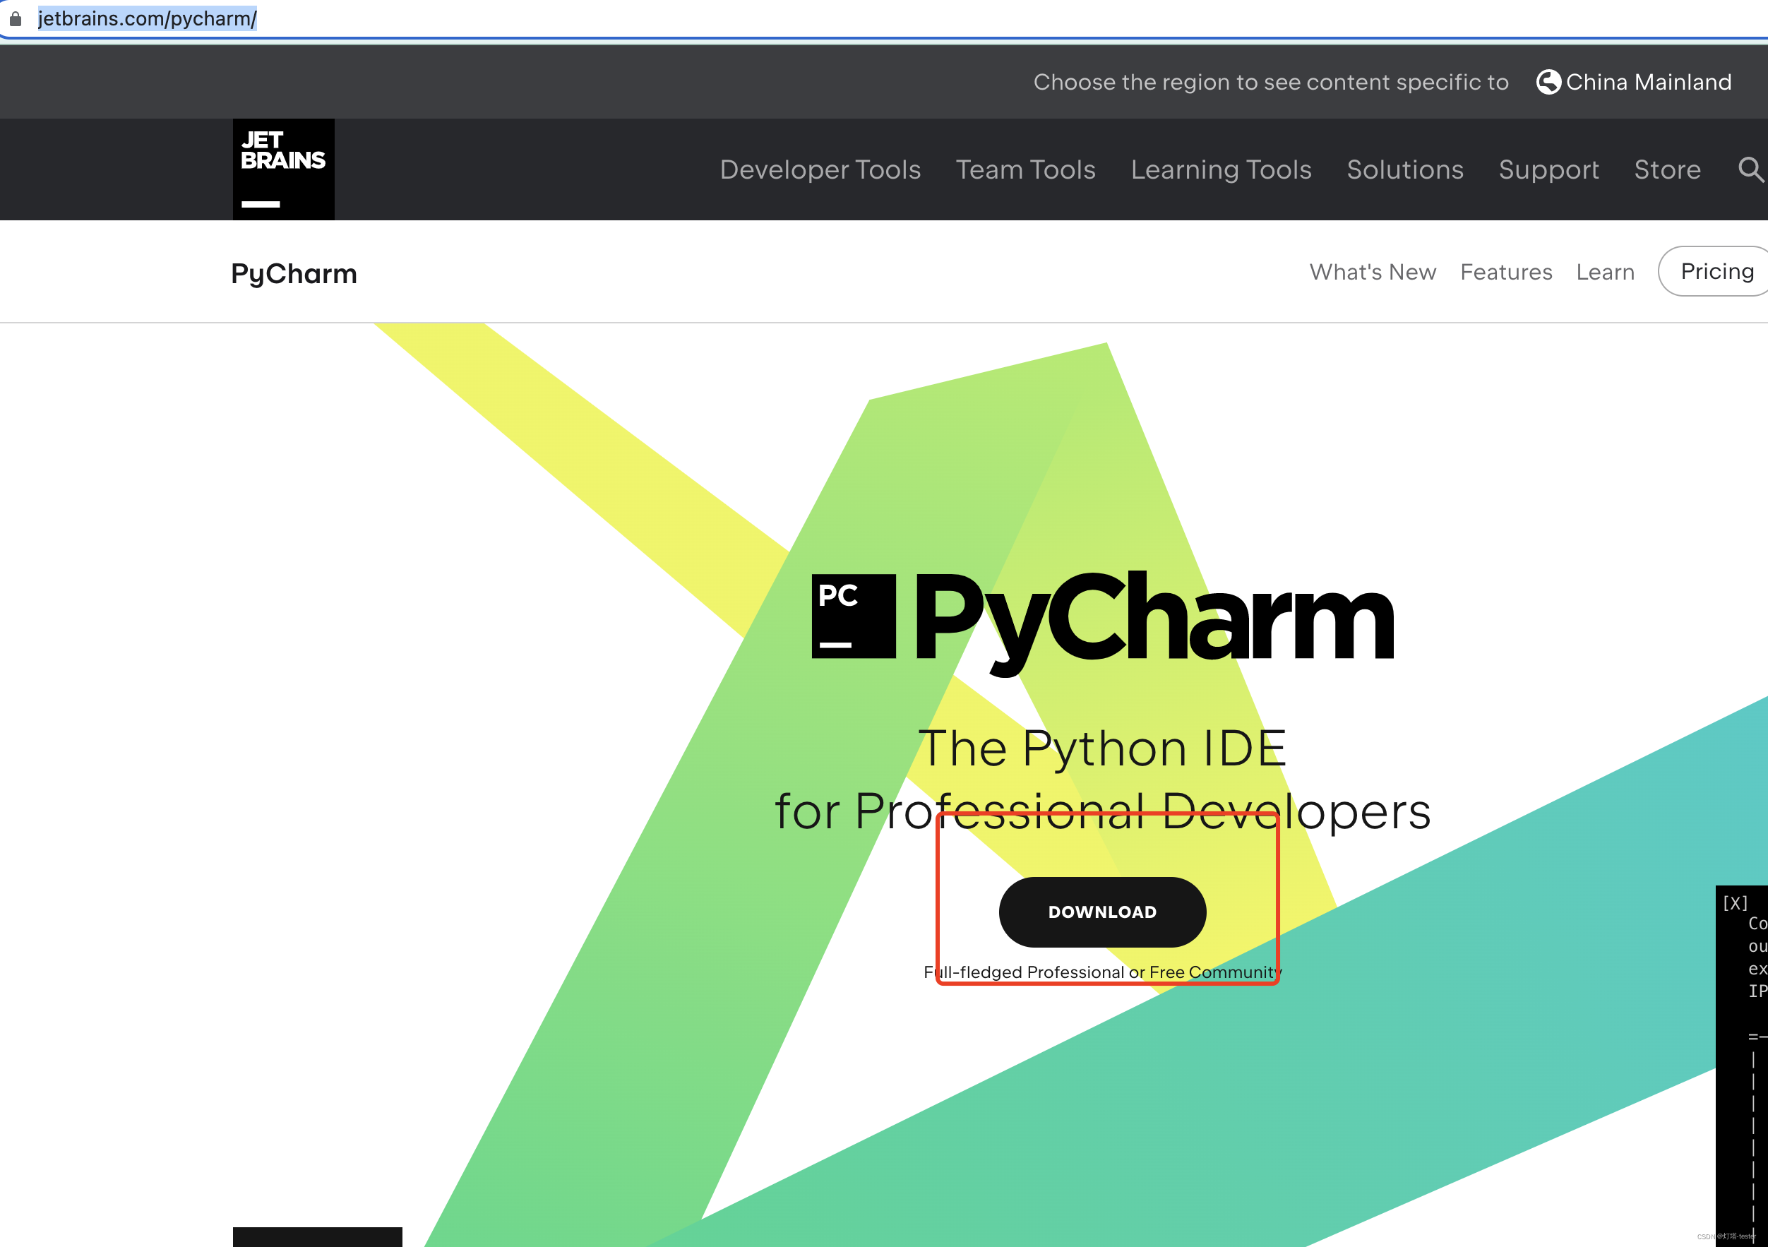This screenshot has height=1247, width=1768.
Task: Click the Pricing pill button
Action: (1716, 271)
